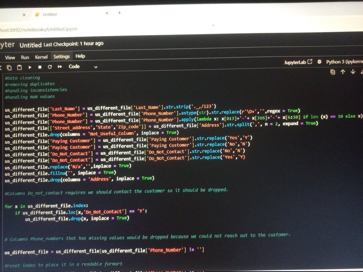Click the '#handling inconsistencies' comment line
The height and width of the screenshot is (272, 363).
tap(36, 90)
